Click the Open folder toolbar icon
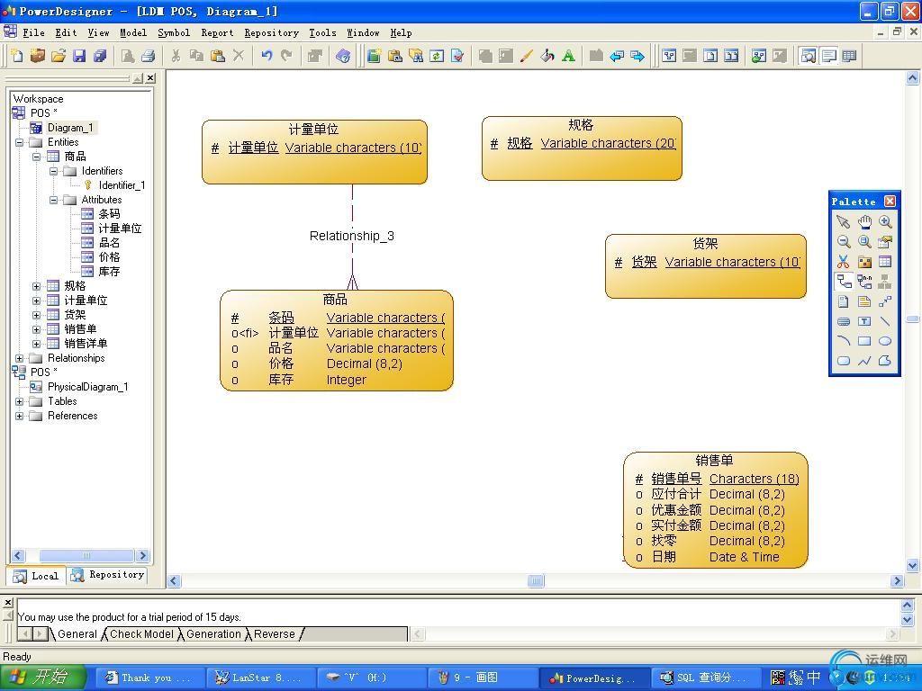This screenshot has height=691, width=922. coord(59,56)
